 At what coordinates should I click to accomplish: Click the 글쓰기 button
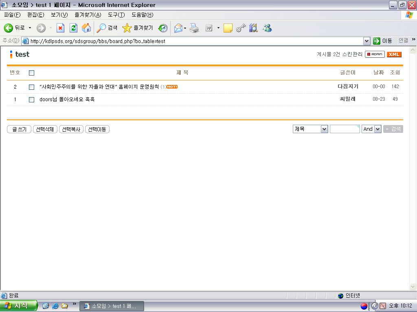(x=19, y=129)
